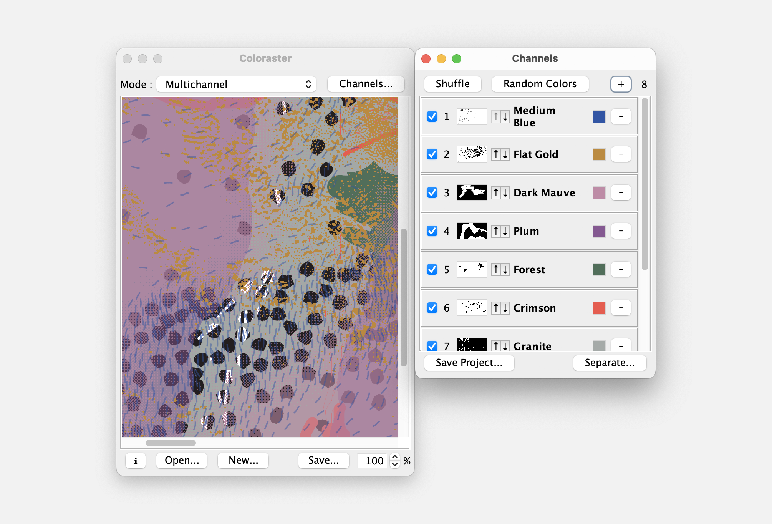Move Forest channel up

coord(496,270)
